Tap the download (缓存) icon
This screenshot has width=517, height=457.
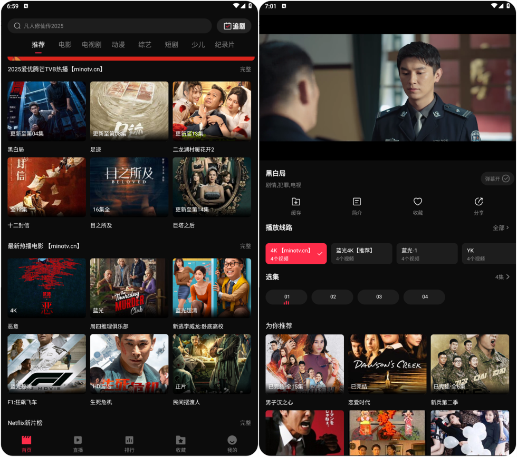(296, 202)
